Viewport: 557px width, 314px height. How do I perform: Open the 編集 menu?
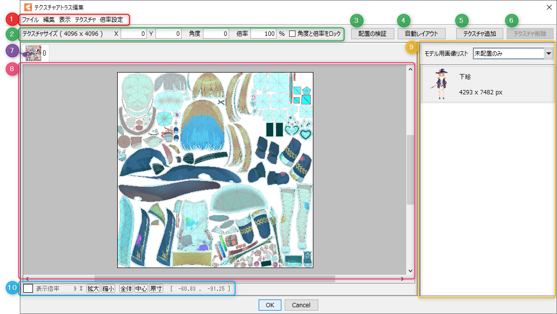click(49, 20)
